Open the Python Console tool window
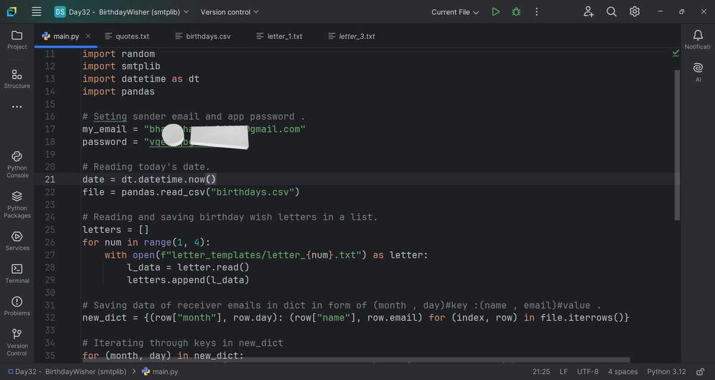 [17, 164]
